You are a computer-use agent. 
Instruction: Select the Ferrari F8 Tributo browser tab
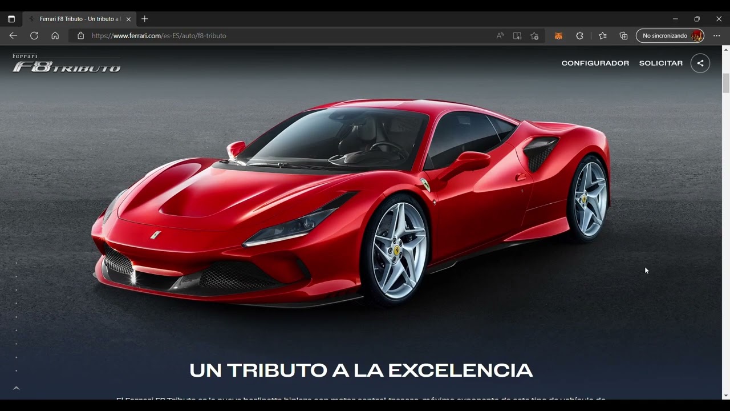(x=80, y=19)
